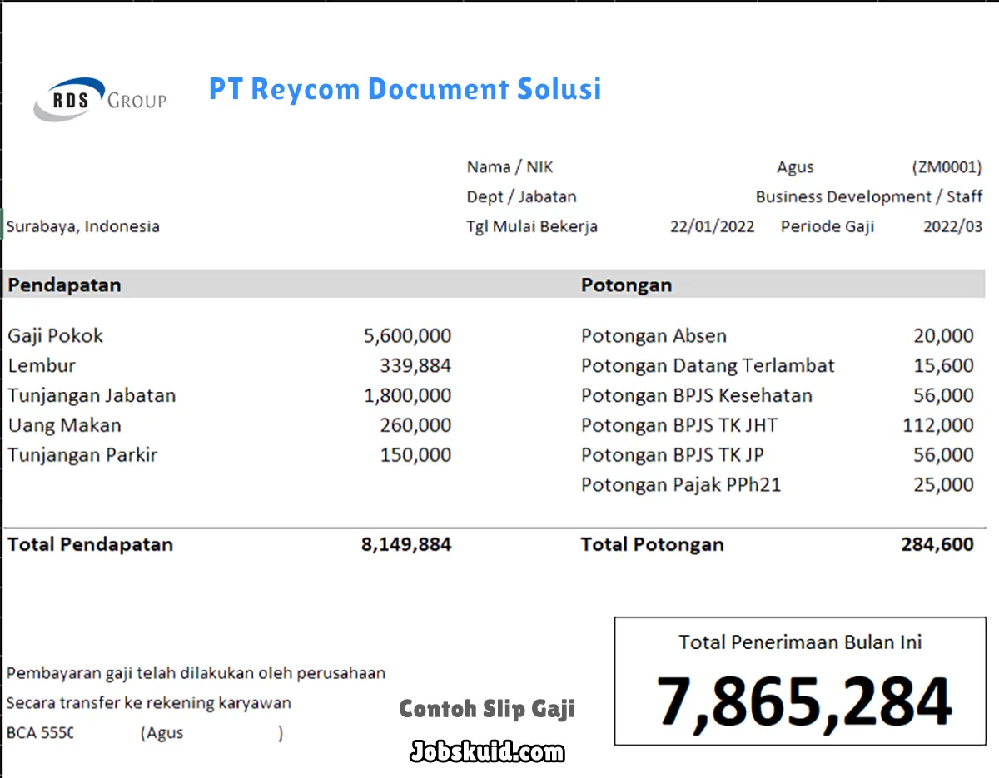Click the Tgl Mulai Bekerja date 22/01/2022
999x778 pixels.
713,225
